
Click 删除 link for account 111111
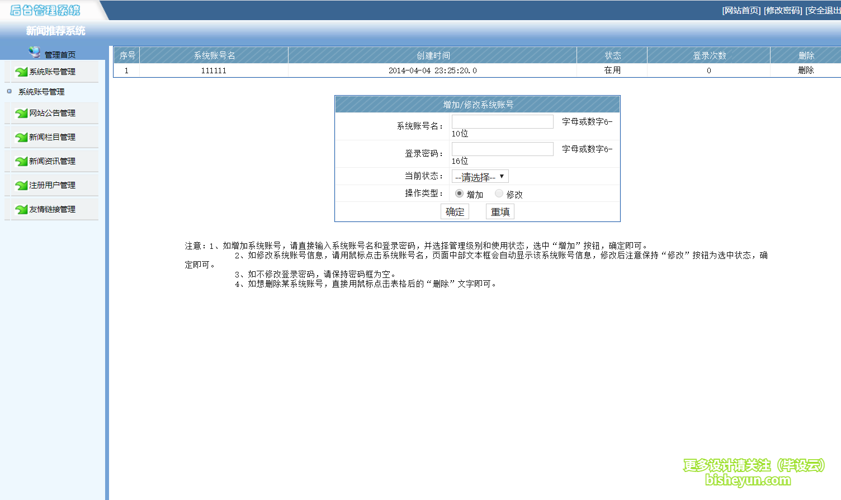pos(806,70)
